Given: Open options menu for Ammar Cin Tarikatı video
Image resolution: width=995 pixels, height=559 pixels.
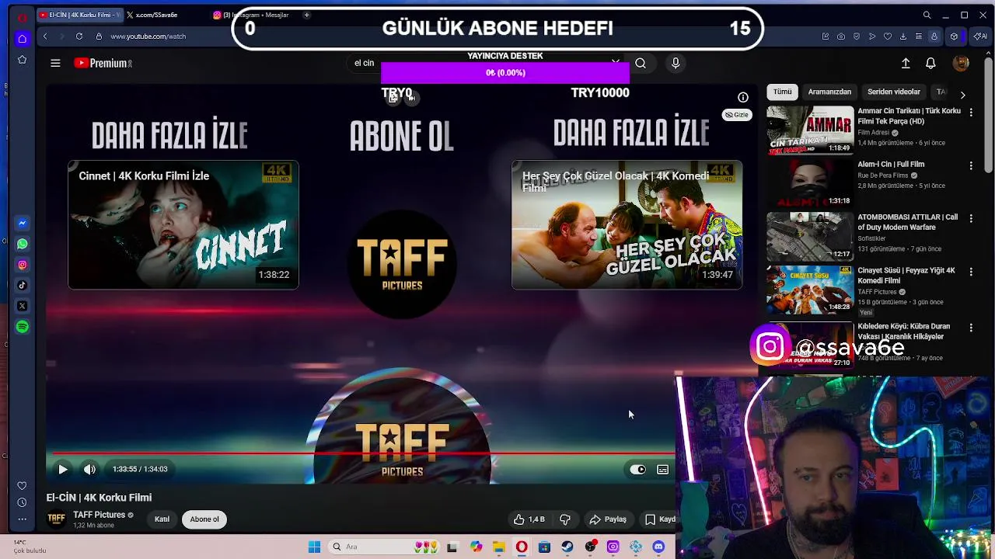Looking at the screenshot, I should [971, 112].
